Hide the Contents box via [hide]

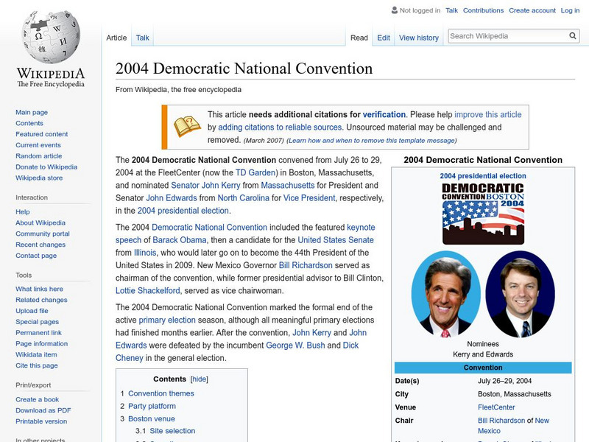(x=199, y=379)
